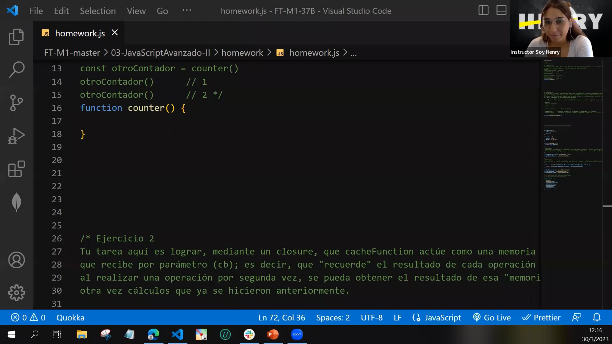Toggle the bottom panel layout
The width and height of the screenshot is (612, 344).
coord(501,10)
